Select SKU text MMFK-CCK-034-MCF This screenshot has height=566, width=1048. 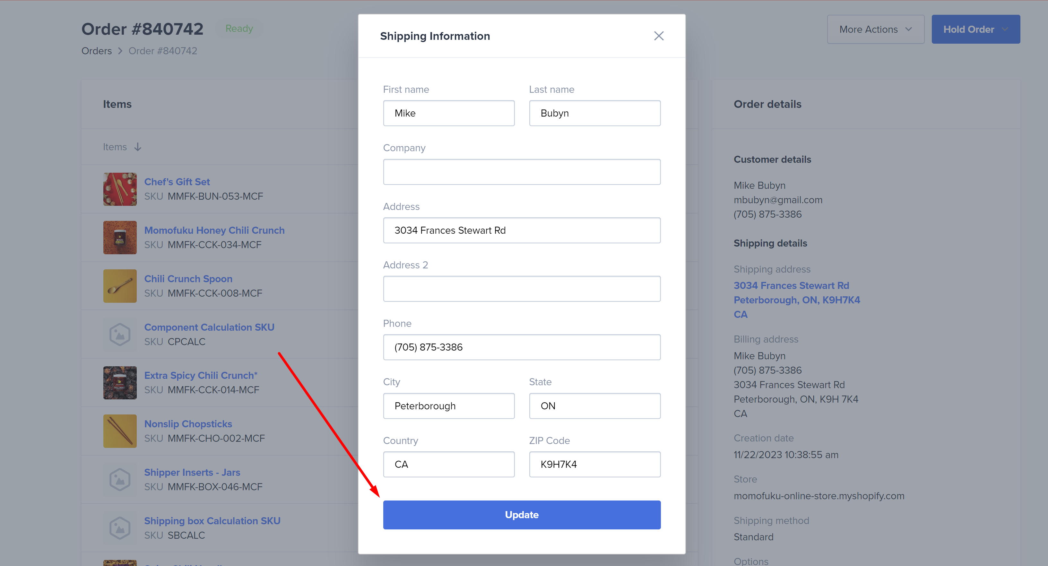click(x=215, y=245)
